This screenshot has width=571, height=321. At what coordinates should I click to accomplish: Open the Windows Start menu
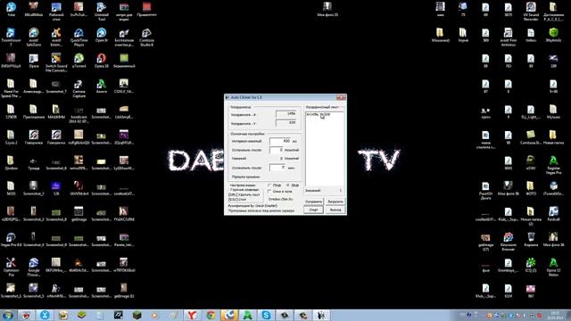[8, 315]
